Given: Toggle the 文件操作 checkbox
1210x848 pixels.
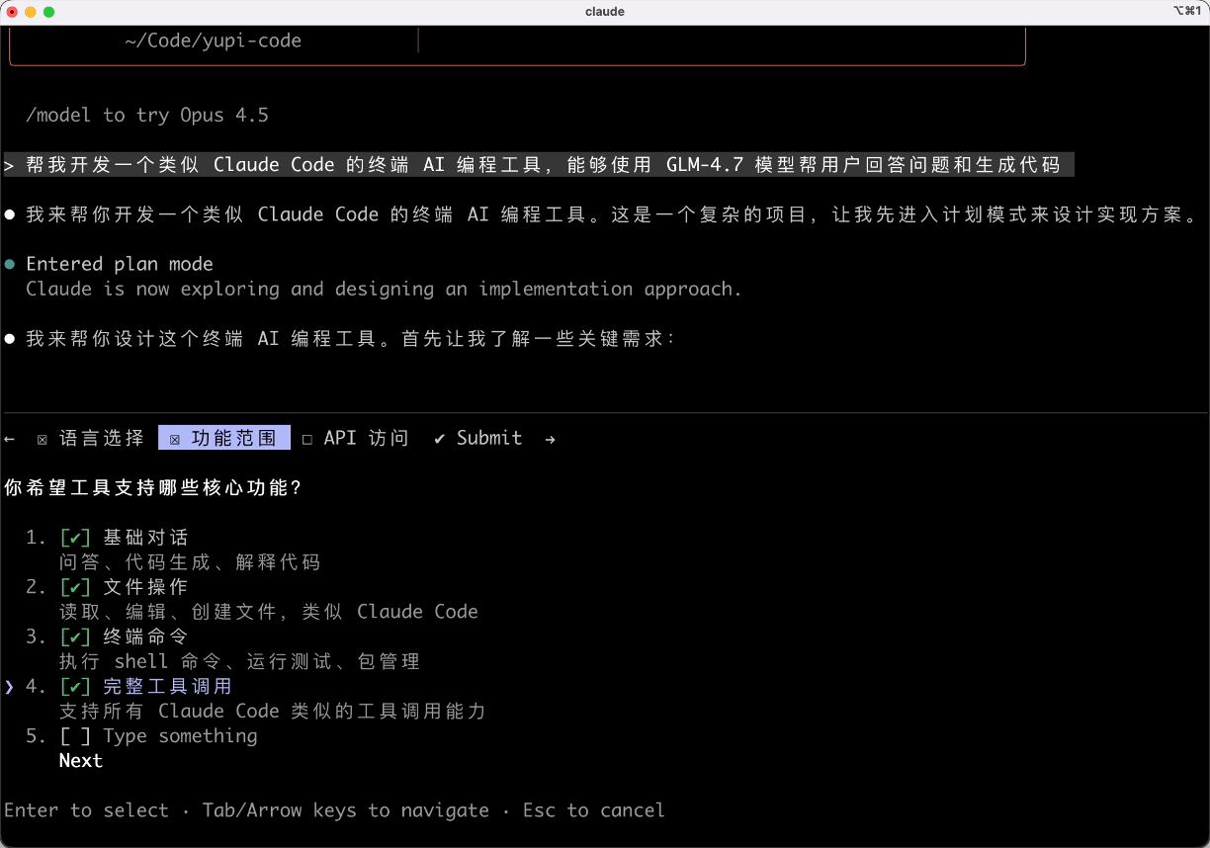Looking at the screenshot, I should pyautogui.click(x=75, y=587).
